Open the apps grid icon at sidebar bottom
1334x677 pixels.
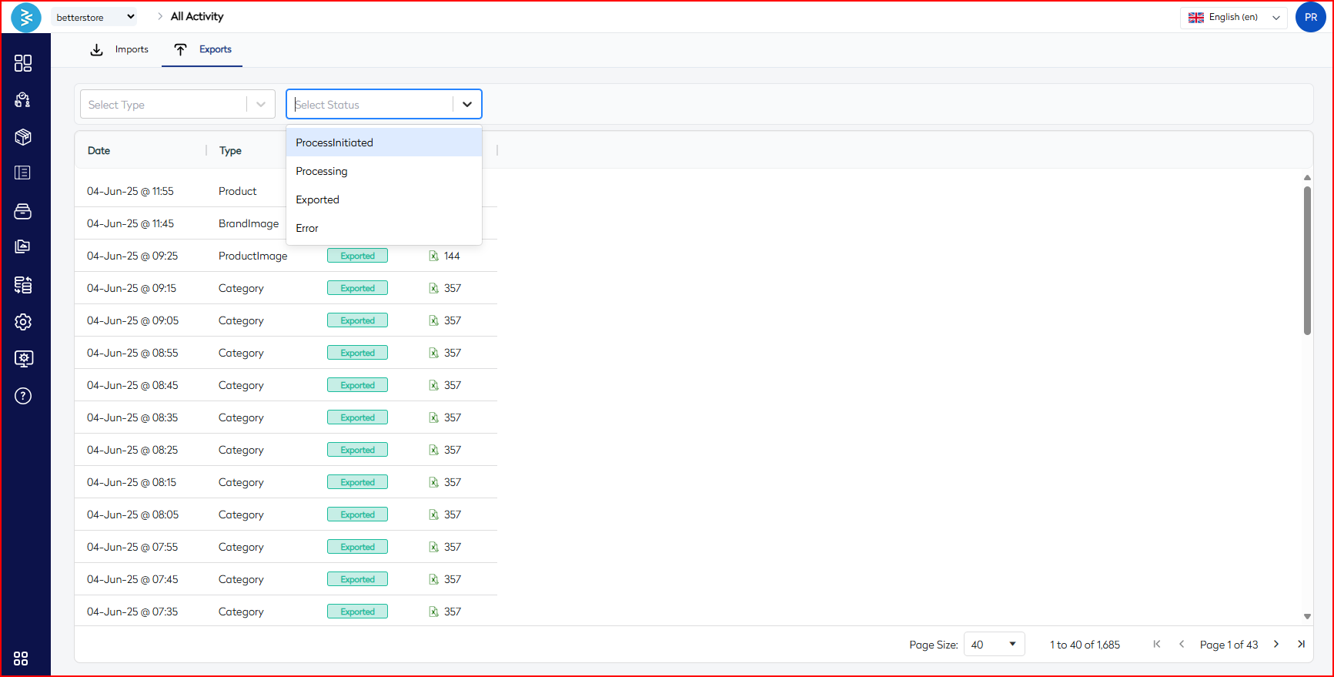(21, 659)
